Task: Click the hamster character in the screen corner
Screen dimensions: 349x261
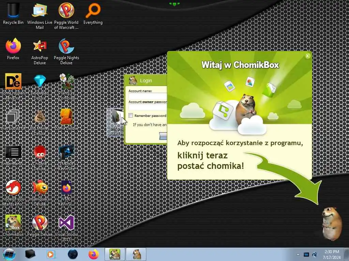Action: (332, 224)
